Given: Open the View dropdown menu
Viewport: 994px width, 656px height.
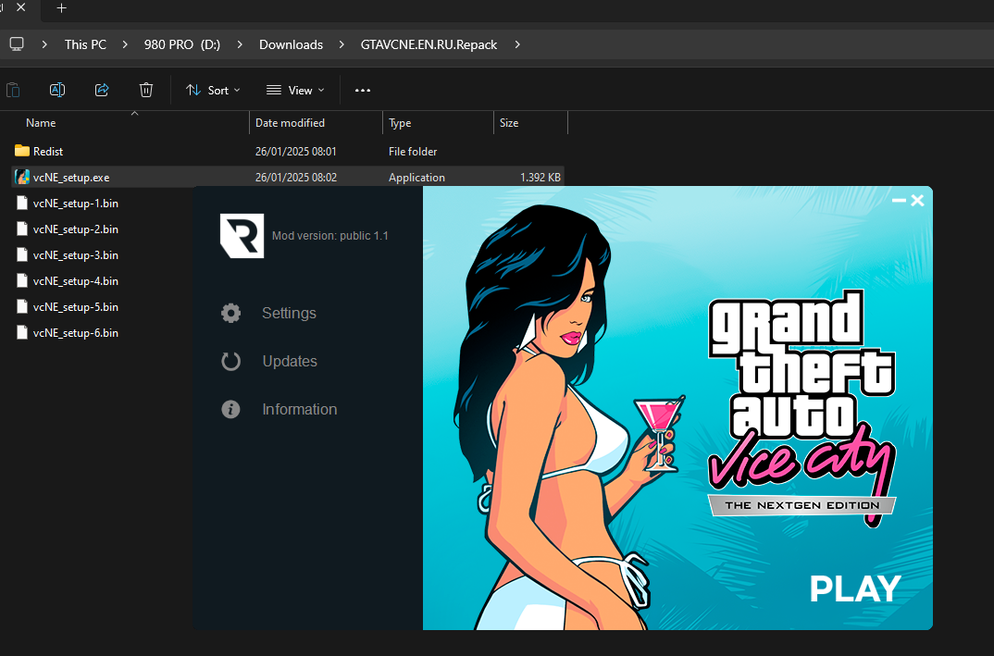Looking at the screenshot, I should click(295, 90).
